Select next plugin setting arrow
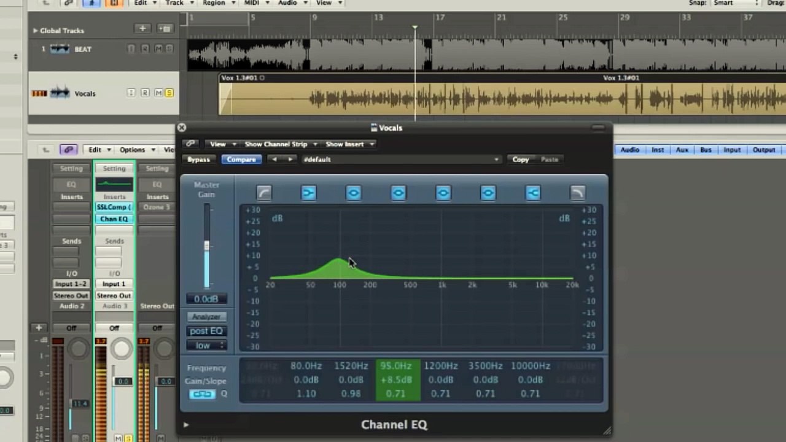This screenshot has height=442, width=786. tap(290, 159)
